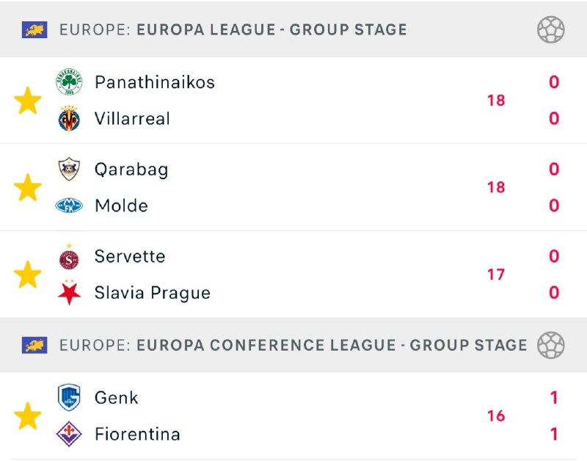The image size is (587, 461).
Task: Click the Genk club crest
Action: pyautogui.click(x=70, y=398)
